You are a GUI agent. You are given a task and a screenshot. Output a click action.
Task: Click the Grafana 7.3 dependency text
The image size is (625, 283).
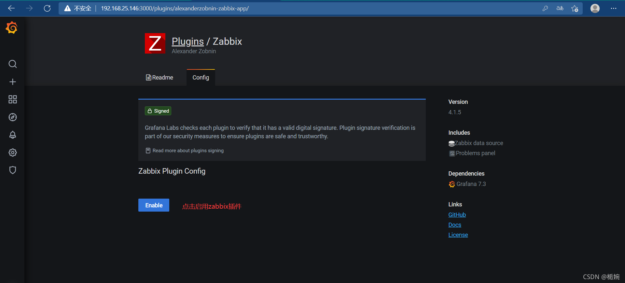(x=471, y=184)
